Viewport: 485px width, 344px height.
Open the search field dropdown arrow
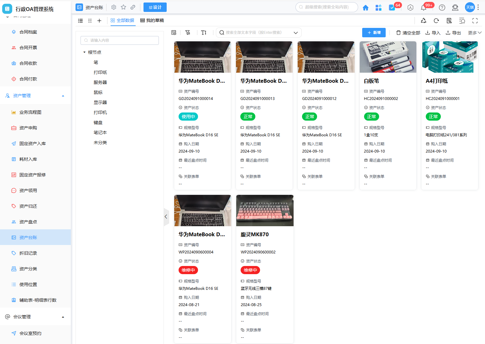tap(295, 33)
